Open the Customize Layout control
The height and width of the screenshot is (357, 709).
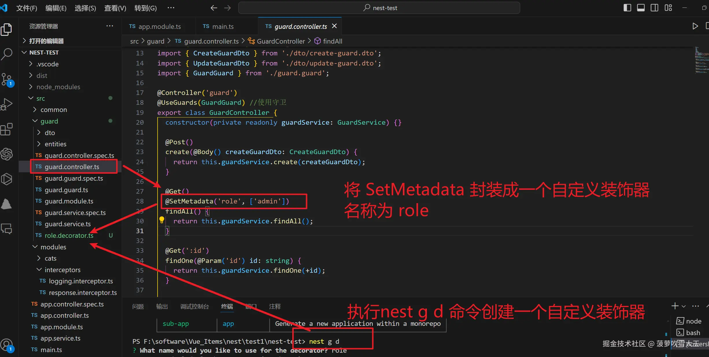[669, 8]
